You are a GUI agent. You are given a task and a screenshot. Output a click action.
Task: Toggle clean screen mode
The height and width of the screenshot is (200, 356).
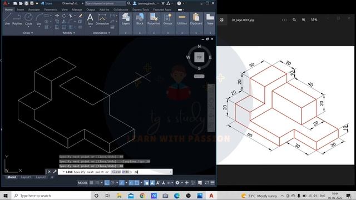[207, 183]
